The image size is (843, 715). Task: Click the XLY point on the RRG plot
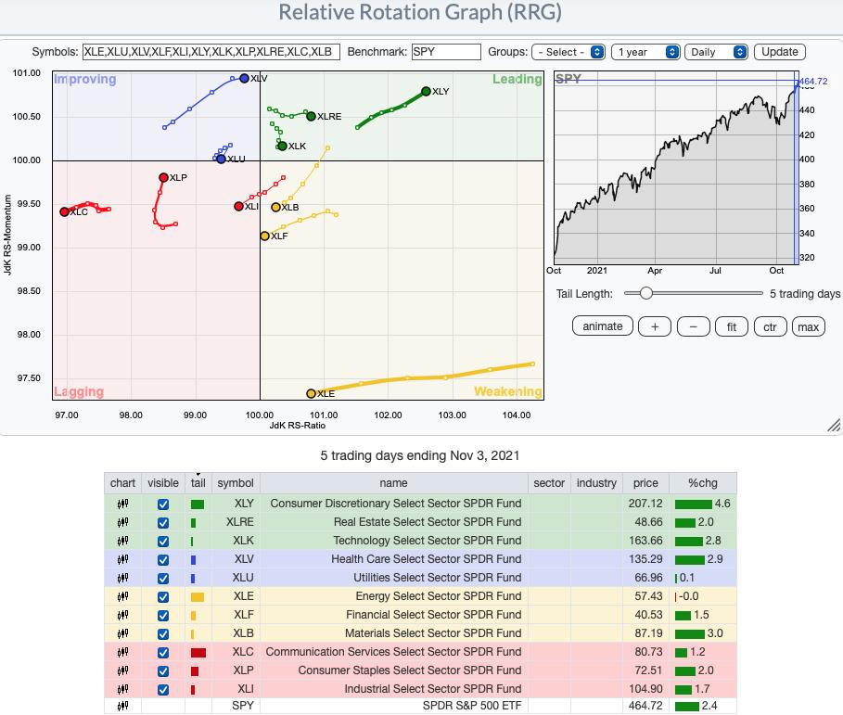(x=426, y=92)
